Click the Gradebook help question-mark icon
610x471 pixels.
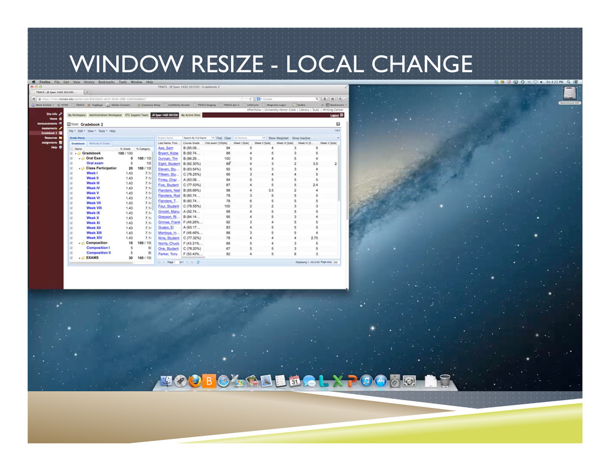point(338,124)
